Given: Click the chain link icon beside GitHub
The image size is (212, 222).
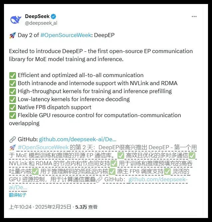Looking at the screenshot, I should tap(12, 140).
